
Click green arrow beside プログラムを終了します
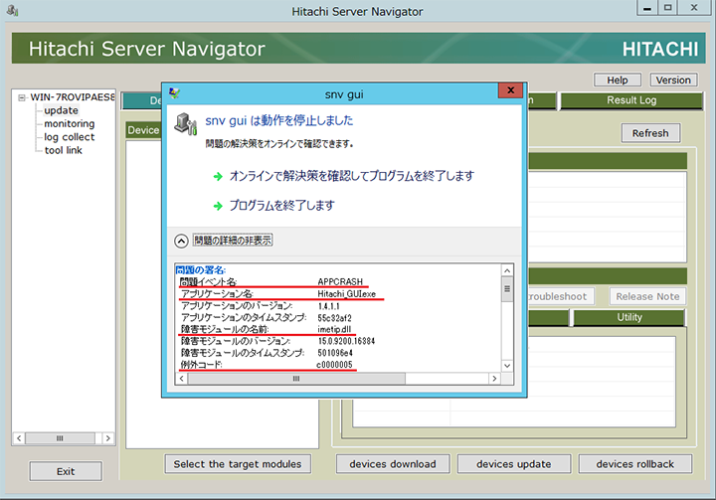click(218, 206)
